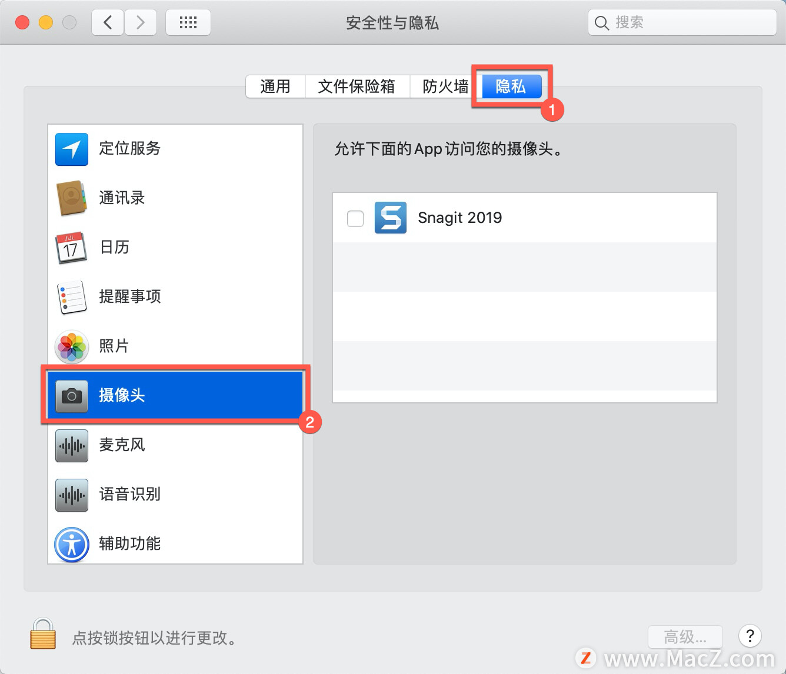Select 提醒事项 in the privacy list

pos(175,297)
